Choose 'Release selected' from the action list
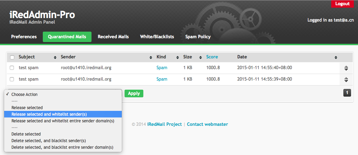The height and width of the screenshot is (155, 358). (63, 108)
